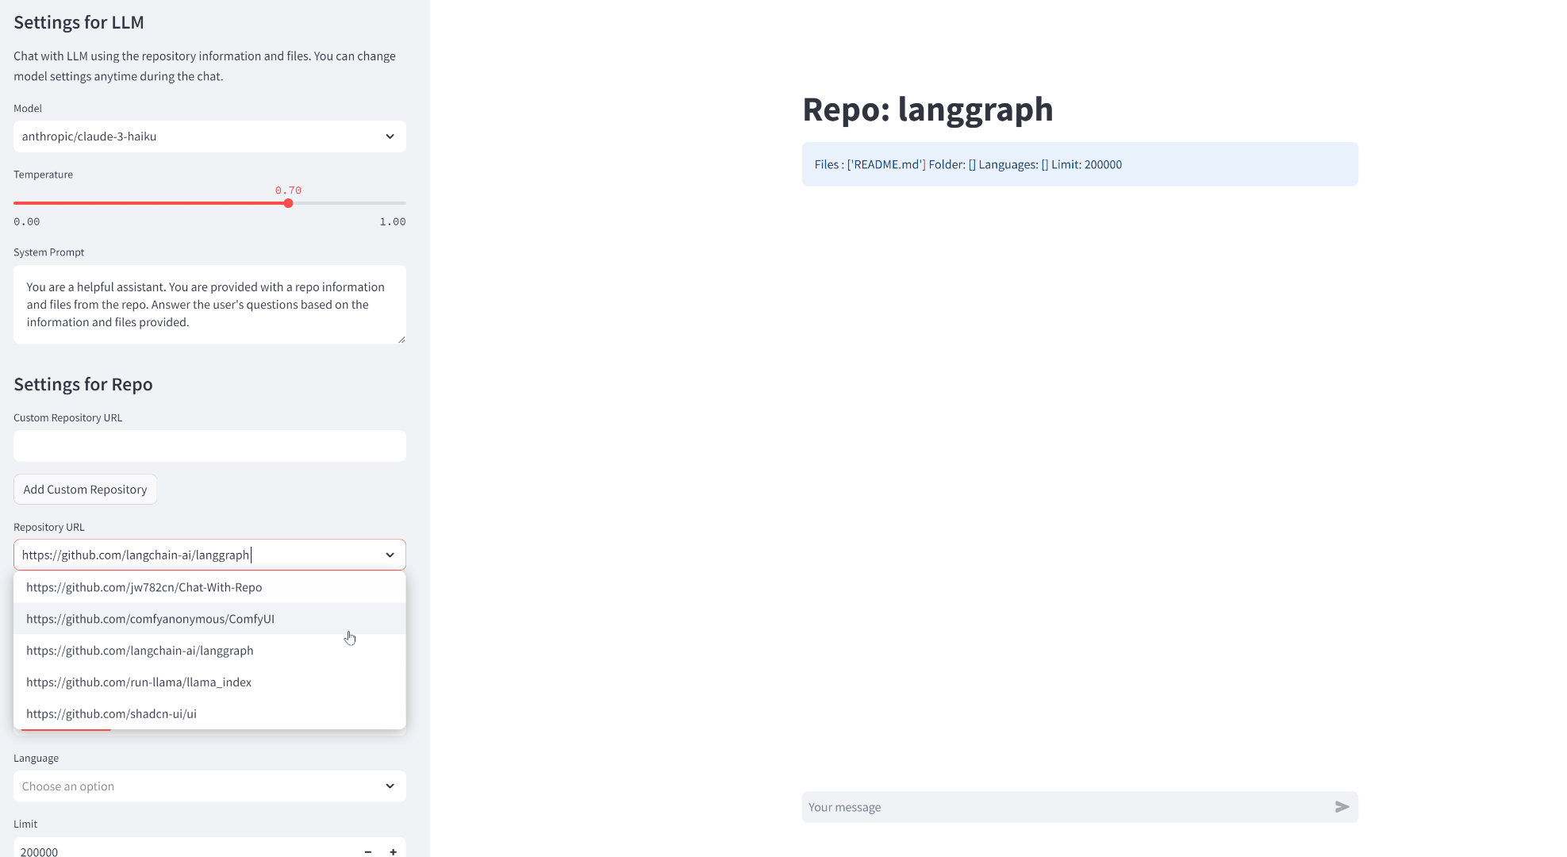Expand the Language dropdown
This screenshot has width=1567, height=857.
[209, 786]
